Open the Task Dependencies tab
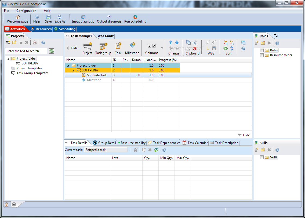305x218 pixels. pyautogui.click(x=164, y=143)
